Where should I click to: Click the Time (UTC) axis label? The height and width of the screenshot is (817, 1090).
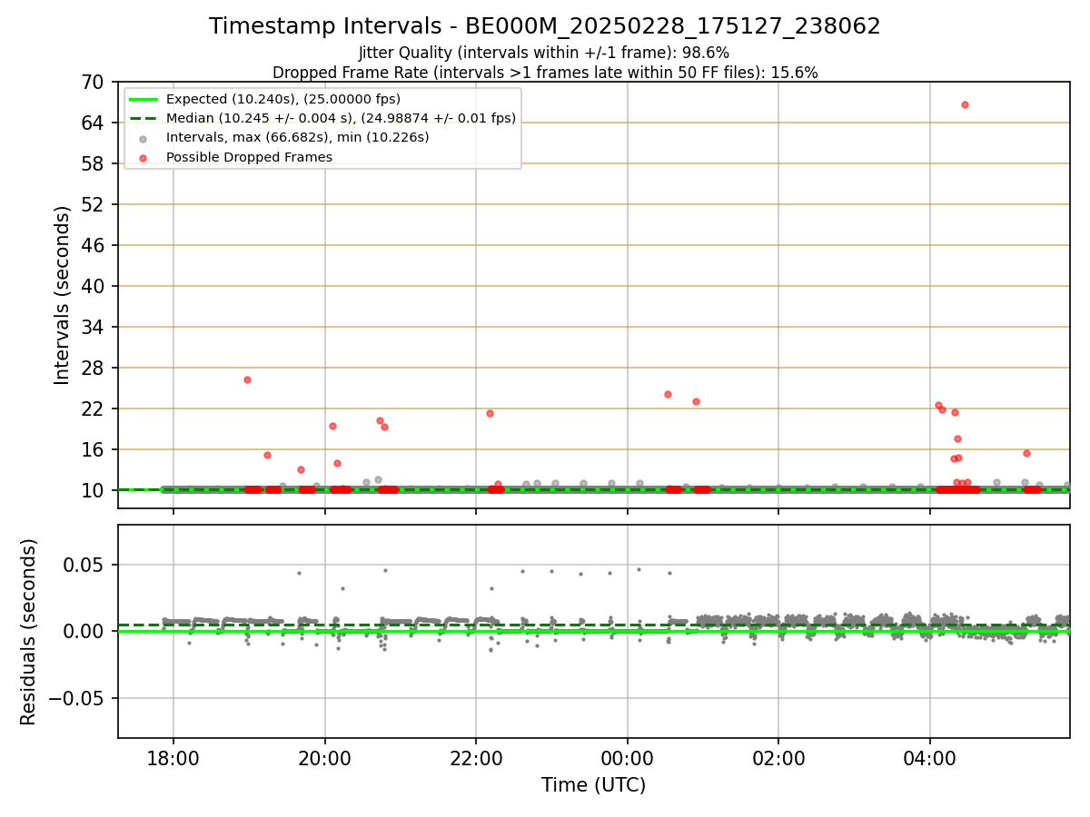coord(594,785)
